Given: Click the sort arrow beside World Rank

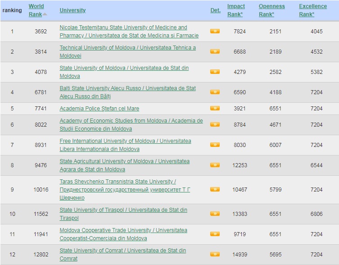Looking at the screenshot, I should (x=45, y=14).
